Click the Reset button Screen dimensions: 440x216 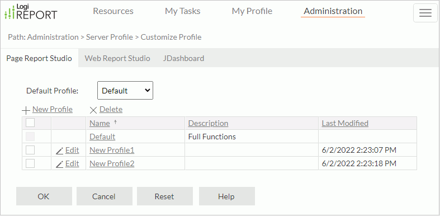pyautogui.click(x=165, y=196)
